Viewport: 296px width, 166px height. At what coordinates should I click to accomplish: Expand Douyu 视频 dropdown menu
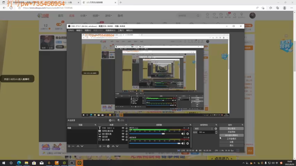(x=96, y=15)
